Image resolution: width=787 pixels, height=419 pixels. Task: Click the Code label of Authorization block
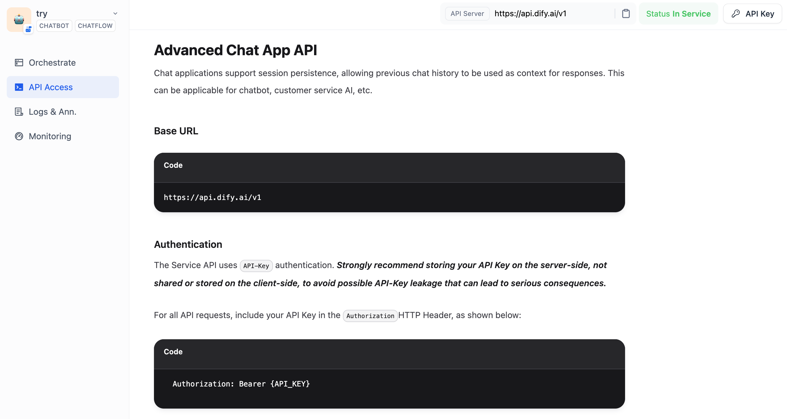pyautogui.click(x=173, y=352)
